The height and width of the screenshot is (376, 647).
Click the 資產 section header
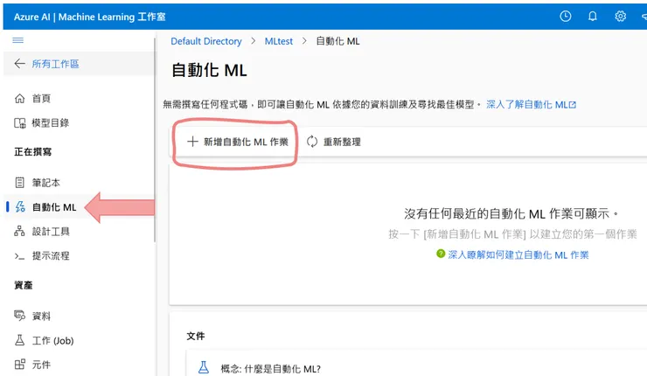tap(24, 285)
